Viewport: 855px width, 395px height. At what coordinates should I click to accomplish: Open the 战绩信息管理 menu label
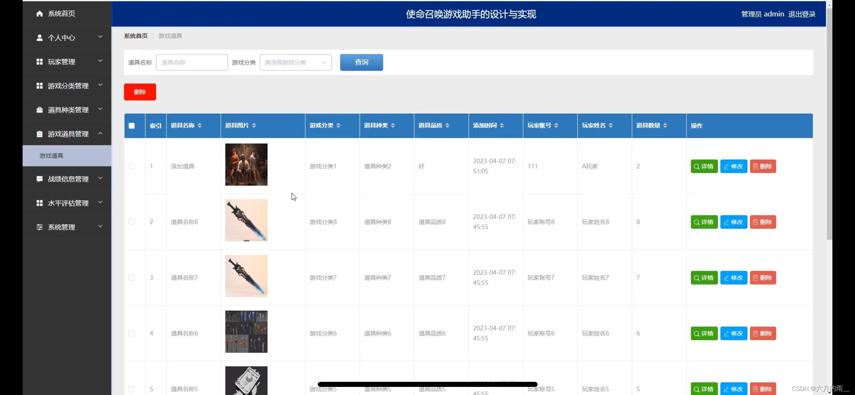pyautogui.click(x=68, y=179)
